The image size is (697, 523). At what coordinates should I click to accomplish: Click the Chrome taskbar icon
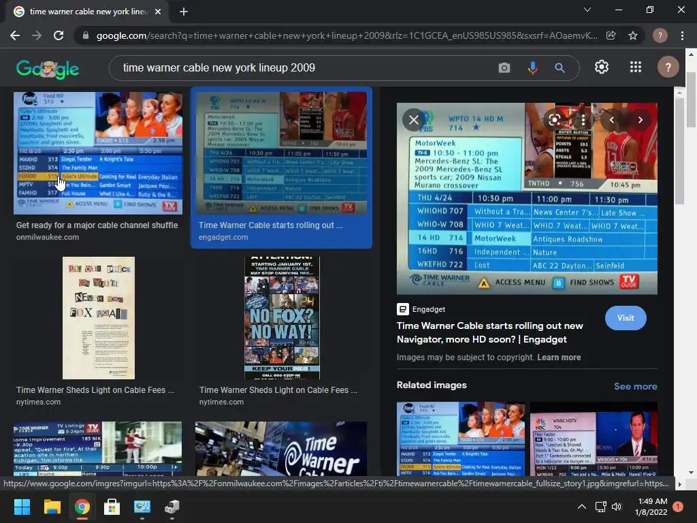82,507
